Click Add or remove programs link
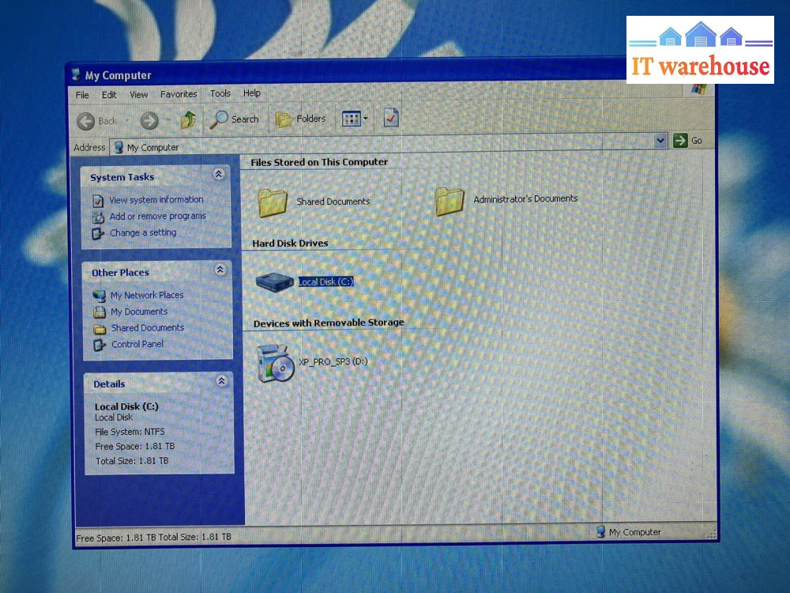 pos(157,217)
